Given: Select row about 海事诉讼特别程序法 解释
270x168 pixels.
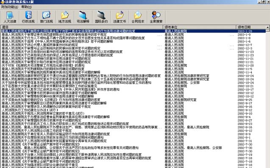Looking at the screenshot, I should point(134,41).
